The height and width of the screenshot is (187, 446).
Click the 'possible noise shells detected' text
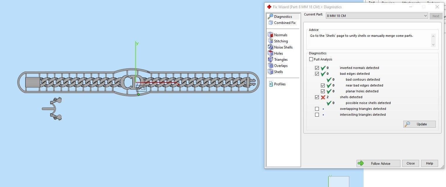pos(368,103)
